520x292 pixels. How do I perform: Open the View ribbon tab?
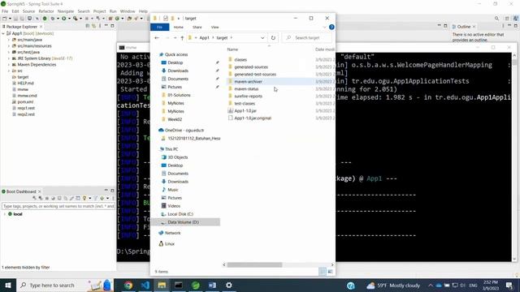pyautogui.click(x=214, y=27)
